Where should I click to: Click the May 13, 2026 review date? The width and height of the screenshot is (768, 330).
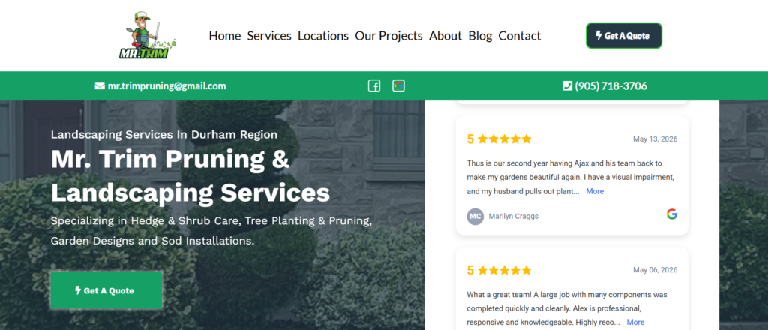[655, 139]
